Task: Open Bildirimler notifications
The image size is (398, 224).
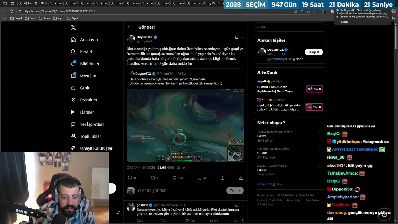Action: click(85, 64)
